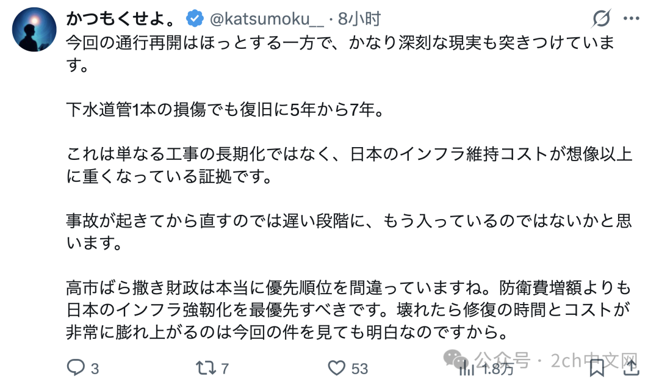Bookmark this post
Image resolution: width=659 pixels, height=387 pixels.
597,367
